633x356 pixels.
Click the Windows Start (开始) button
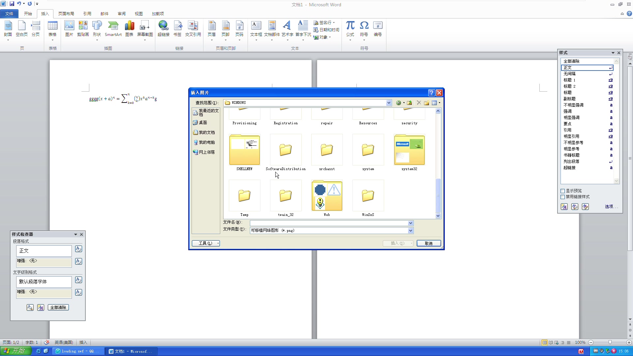coord(16,351)
